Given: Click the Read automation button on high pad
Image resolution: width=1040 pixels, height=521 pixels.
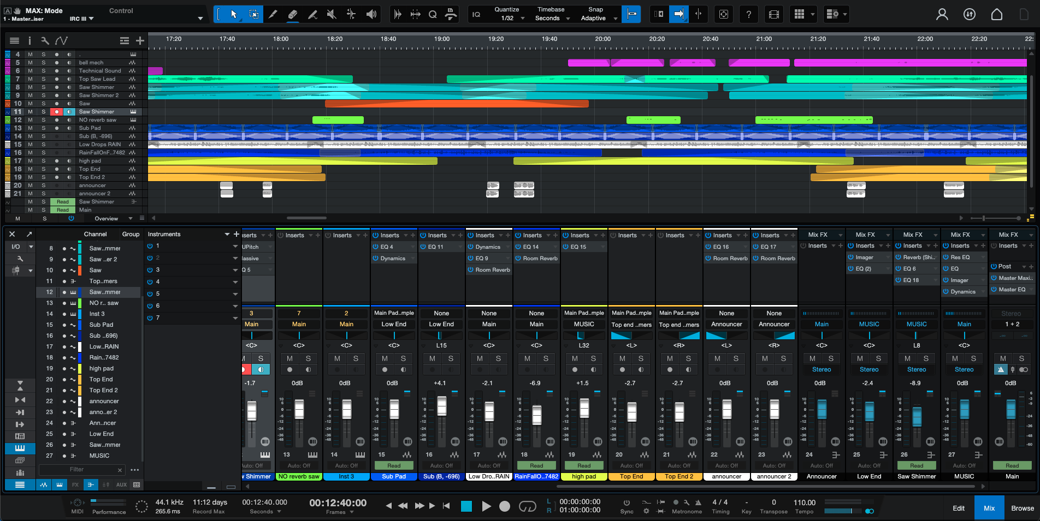Looking at the screenshot, I should click(x=584, y=466).
